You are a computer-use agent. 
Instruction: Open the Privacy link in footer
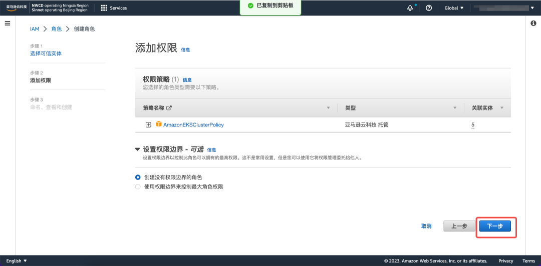click(x=506, y=261)
